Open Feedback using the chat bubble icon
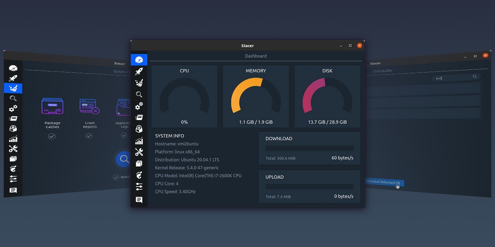 pos(139,199)
